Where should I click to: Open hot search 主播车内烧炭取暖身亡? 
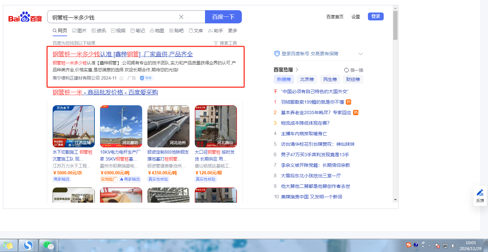[x=304, y=134]
